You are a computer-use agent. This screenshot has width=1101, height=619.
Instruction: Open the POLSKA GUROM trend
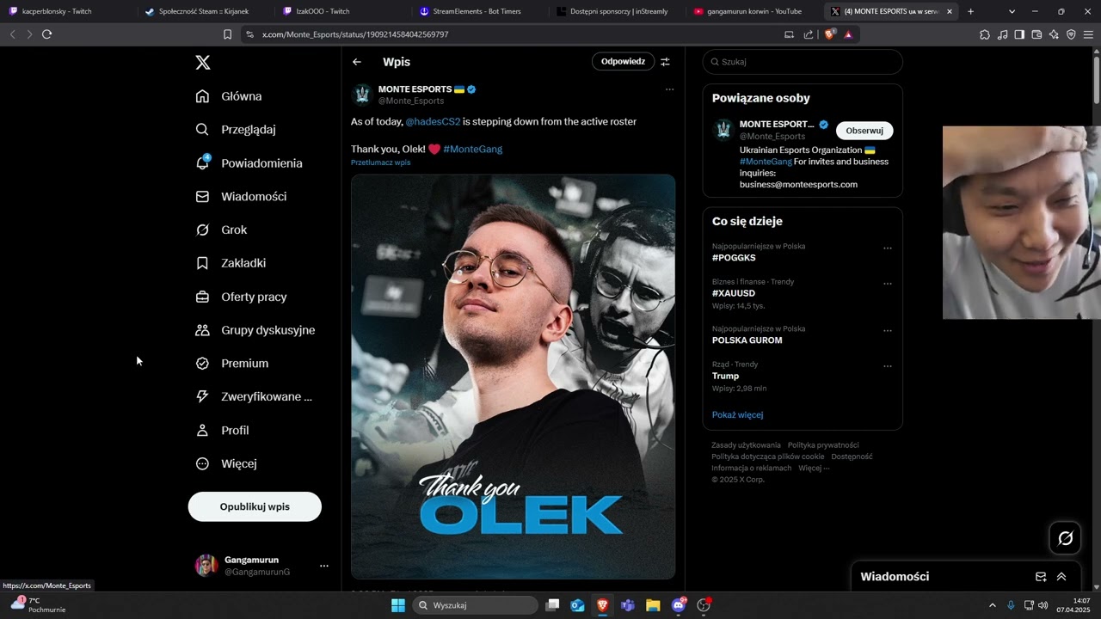(x=747, y=340)
